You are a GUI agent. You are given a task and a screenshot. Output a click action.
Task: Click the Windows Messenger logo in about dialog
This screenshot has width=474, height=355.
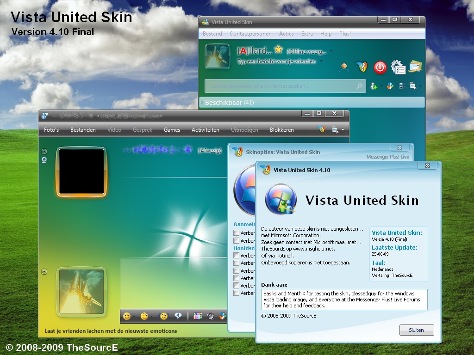point(280,199)
